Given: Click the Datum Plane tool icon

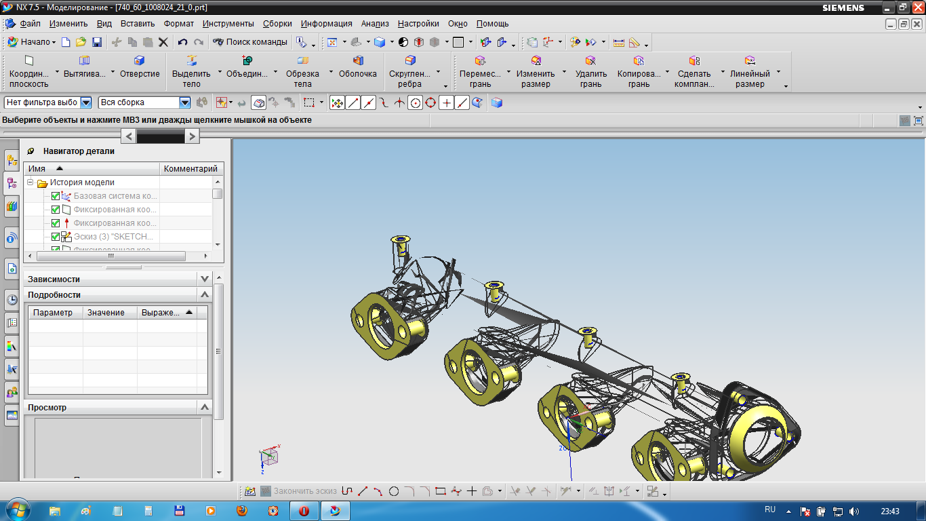Looking at the screenshot, I should click(x=29, y=61).
